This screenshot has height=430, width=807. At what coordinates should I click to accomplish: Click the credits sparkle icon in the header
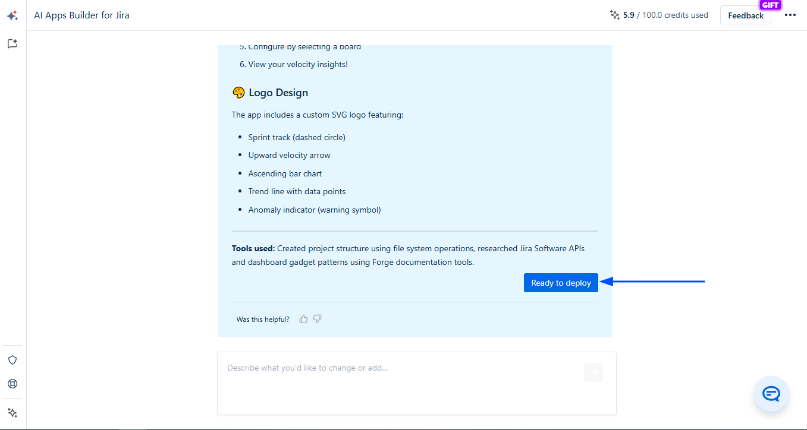(x=615, y=15)
